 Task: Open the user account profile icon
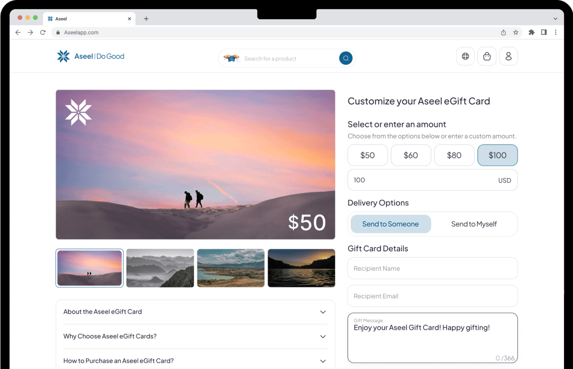tap(508, 56)
